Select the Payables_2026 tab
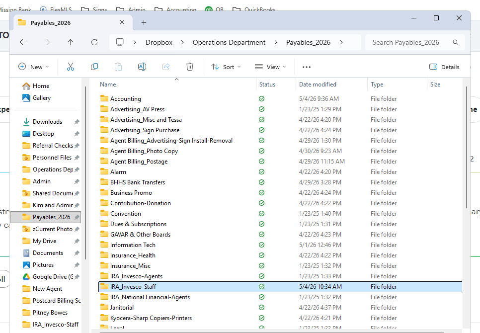This screenshot has width=480, height=333. (73, 23)
